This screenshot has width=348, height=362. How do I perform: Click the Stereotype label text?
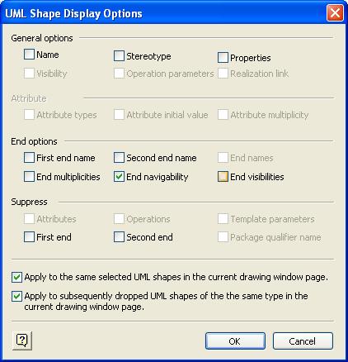click(148, 56)
